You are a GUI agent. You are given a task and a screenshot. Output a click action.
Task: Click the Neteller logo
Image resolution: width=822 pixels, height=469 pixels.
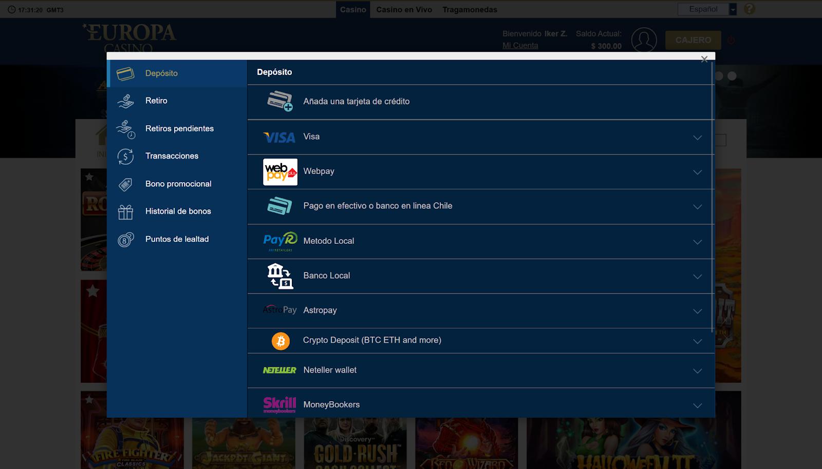pyautogui.click(x=279, y=370)
